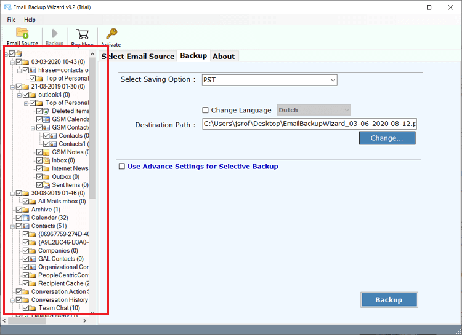This screenshot has width=462, height=335.
Task: Click the Deleted Items folder icon
Action: [46, 111]
